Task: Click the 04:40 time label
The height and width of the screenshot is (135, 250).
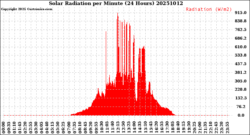Action: tap(47, 128)
